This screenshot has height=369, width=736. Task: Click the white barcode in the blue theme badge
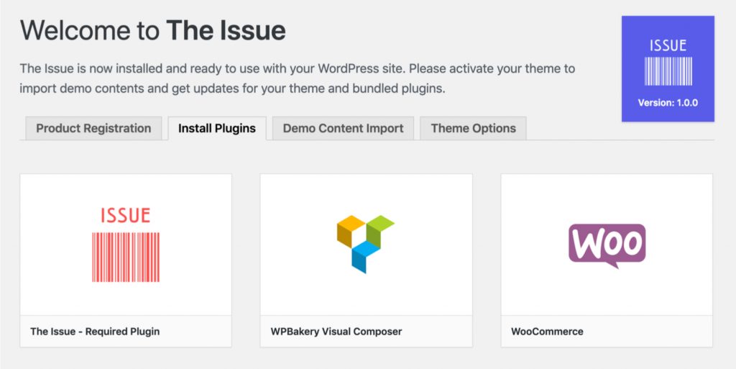[x=668, y=71]
